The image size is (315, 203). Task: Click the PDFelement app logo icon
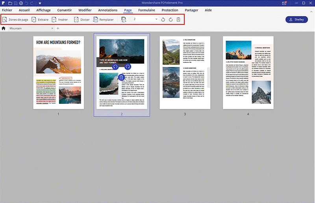(3, 3)
